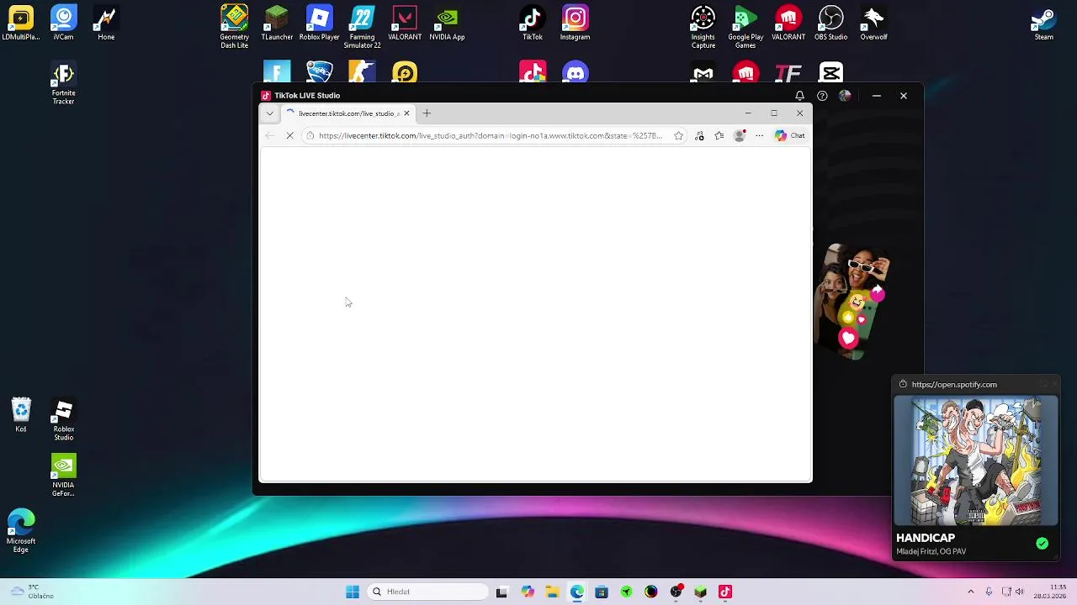
Task: Add this page to favorites with the star icon
Action: [678, 135]
